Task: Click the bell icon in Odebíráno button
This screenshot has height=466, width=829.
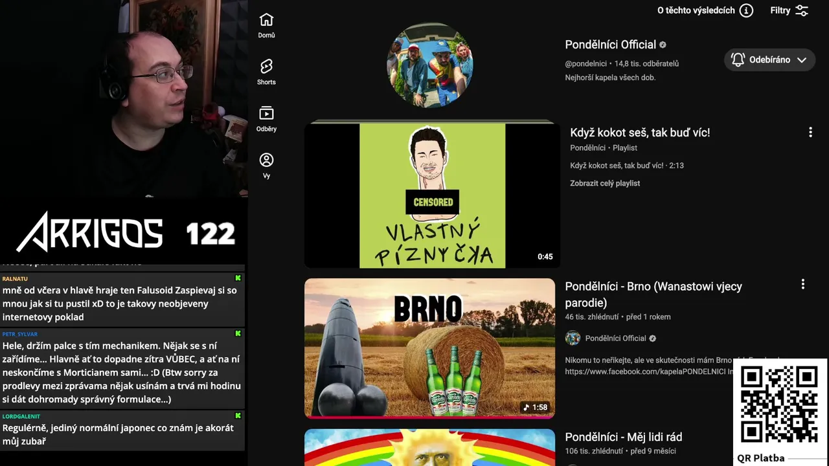Action: 738,60
